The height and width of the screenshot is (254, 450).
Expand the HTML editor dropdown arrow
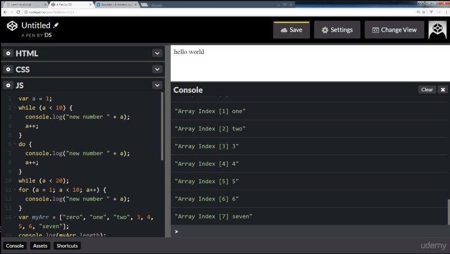pos(157,53)
